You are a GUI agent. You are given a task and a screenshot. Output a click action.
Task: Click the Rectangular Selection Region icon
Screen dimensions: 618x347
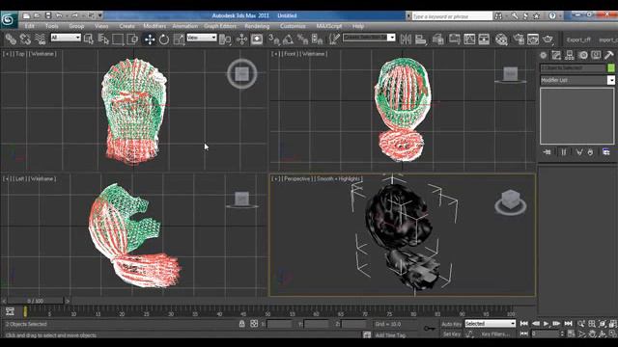point(118,39)
